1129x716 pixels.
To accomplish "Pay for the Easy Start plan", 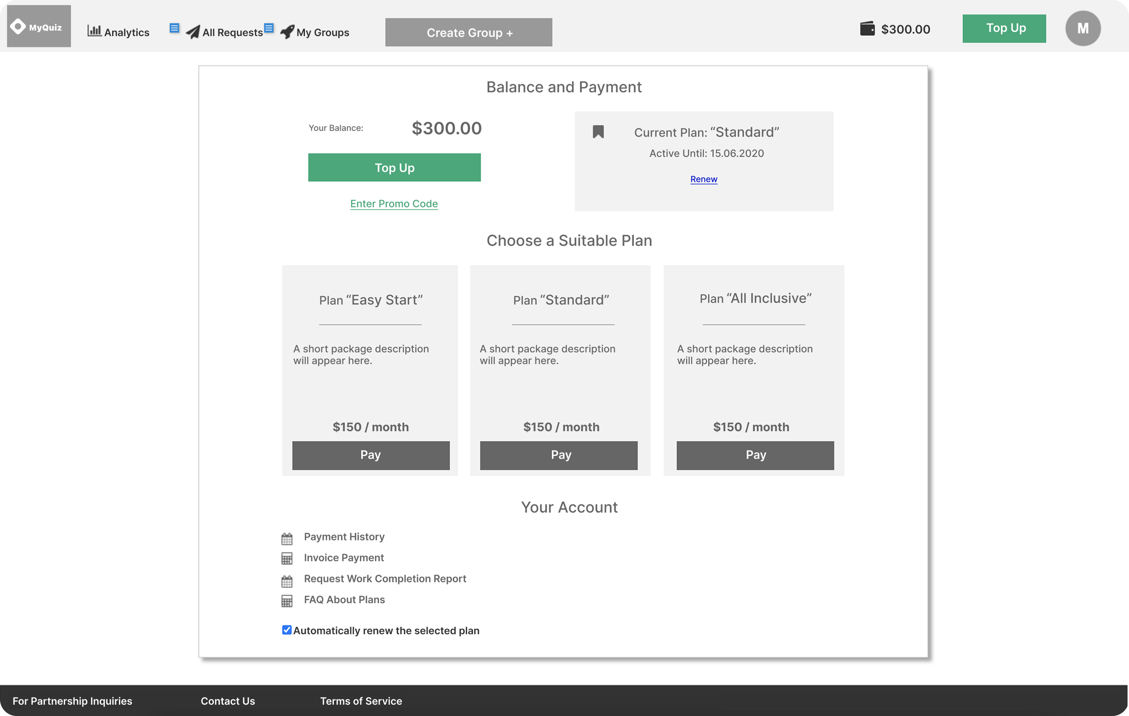I will [x=370, y=455].
